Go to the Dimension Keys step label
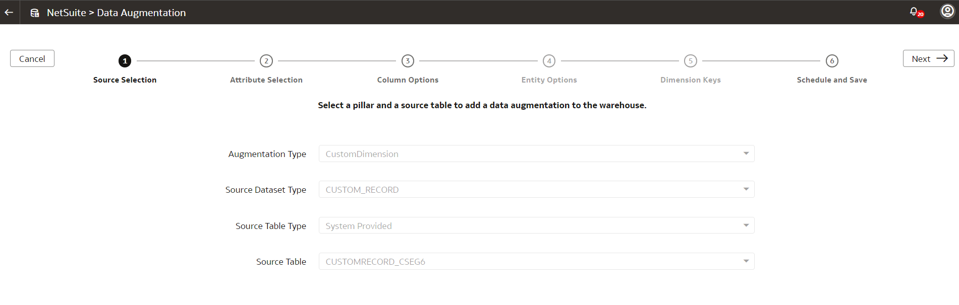This screenshot has height=305, width=959. [691, 80]
